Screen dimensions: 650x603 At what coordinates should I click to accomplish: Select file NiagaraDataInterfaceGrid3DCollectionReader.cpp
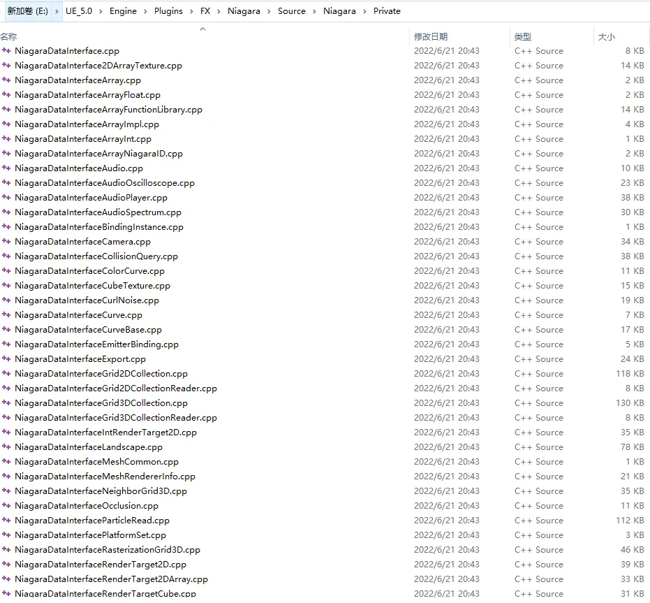pyautogui.click(x=116, y=418)
